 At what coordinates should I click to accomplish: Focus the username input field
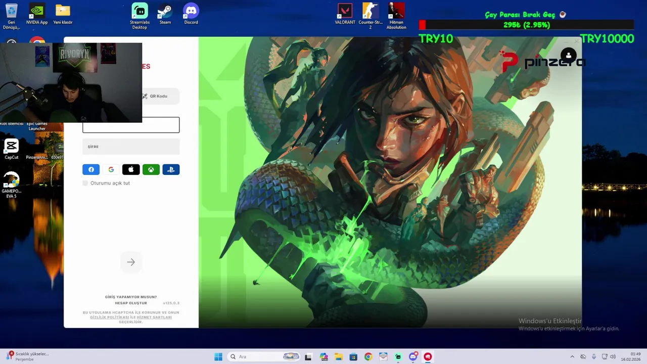131,125
